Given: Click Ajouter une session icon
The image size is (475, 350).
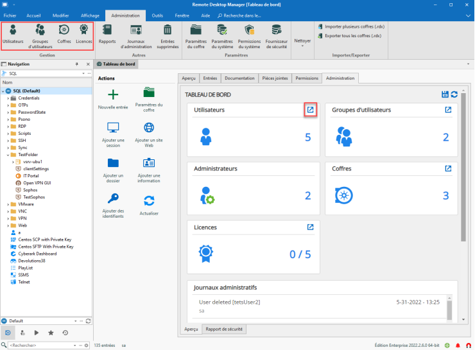Looking at the screenshot, I should pos(113,128).
